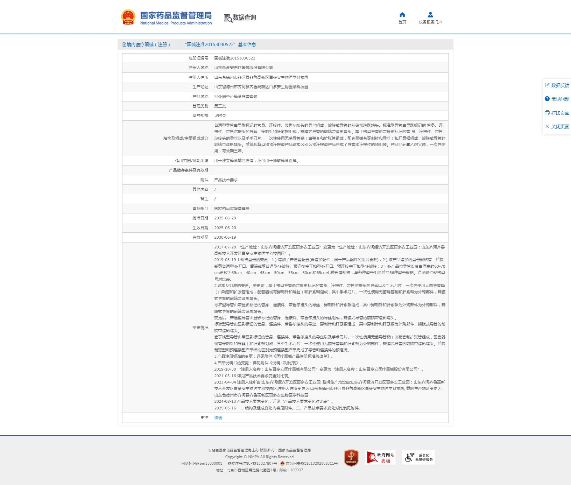Screen dimensions: 571x485
Task: Go to 首页 home icon
Action: click(402, 15)
